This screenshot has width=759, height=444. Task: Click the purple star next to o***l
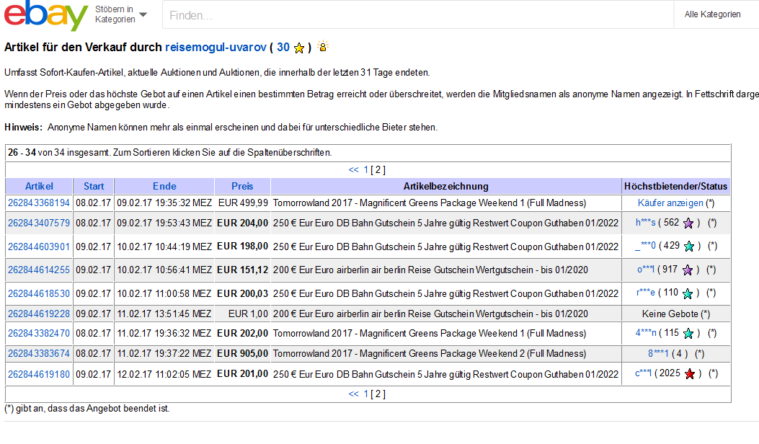pyautogui.click(x=688, y=270)
